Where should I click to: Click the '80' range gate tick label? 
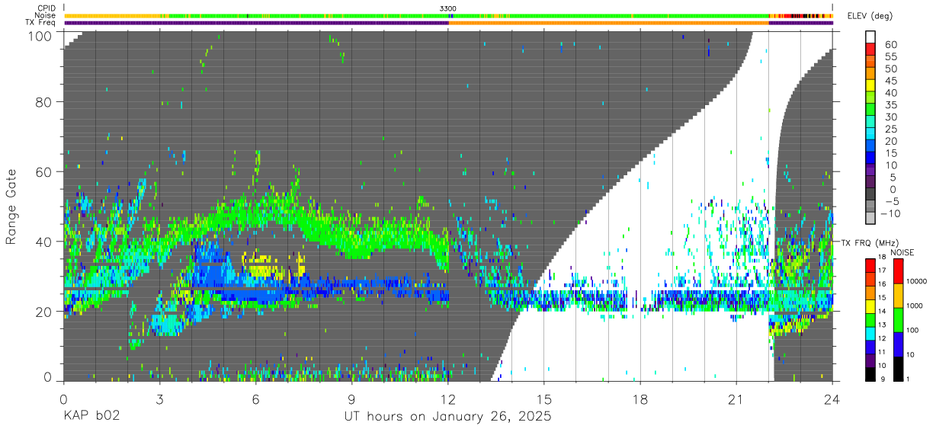[x=45, y=102]
